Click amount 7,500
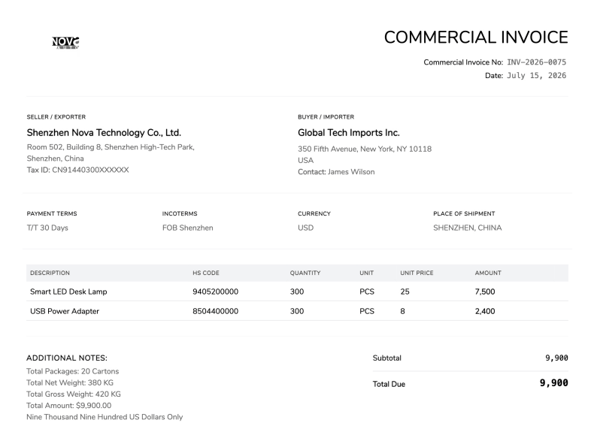This screenshot has height=426, width=594. pyautogui.click(x=485, y=292)
